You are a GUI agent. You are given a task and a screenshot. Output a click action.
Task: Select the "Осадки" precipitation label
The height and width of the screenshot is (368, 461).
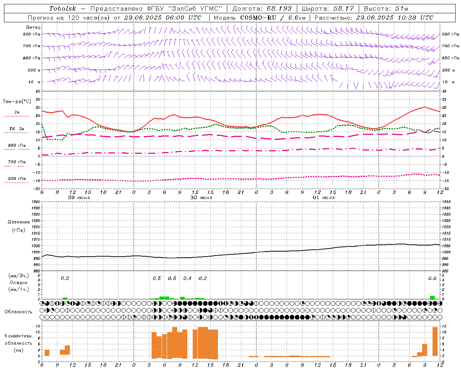pos(19,282)
